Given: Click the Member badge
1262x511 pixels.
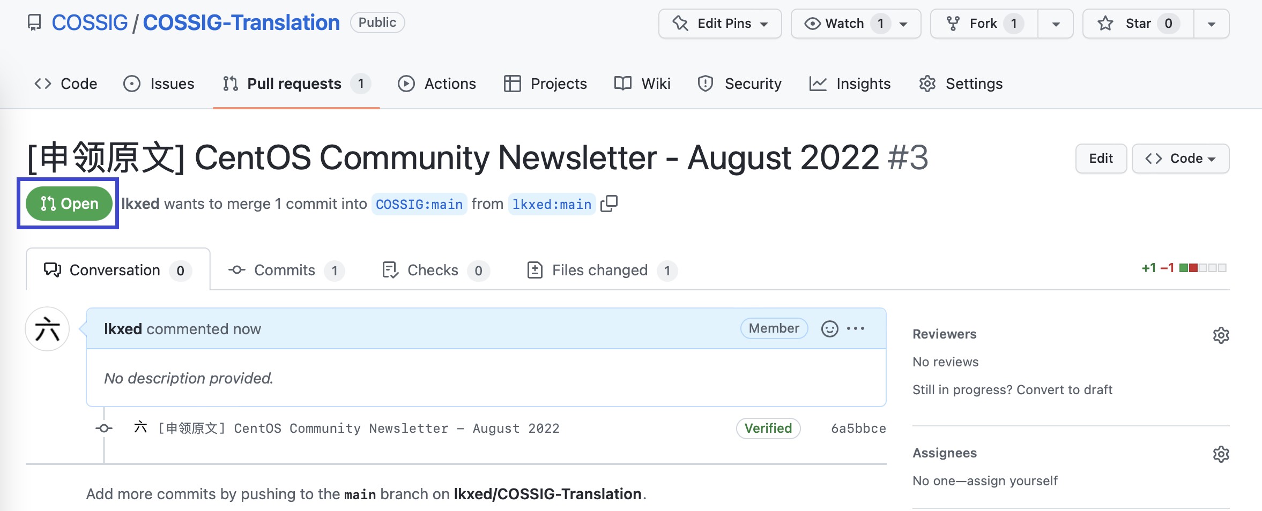Looking at the screenshot, I should click(x=774, y=328).
